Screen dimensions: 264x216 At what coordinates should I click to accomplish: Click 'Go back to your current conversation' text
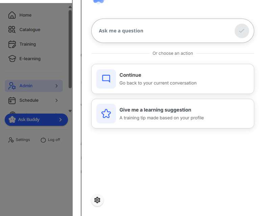tap(158, 83)
